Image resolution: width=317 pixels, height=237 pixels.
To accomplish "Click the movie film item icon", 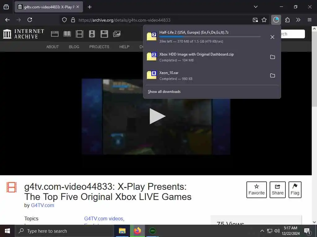I will 11,187.
